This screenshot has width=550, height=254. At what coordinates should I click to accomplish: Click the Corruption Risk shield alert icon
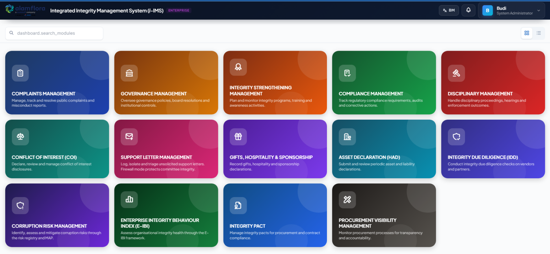pyautogui.click(x=20, y=205)
